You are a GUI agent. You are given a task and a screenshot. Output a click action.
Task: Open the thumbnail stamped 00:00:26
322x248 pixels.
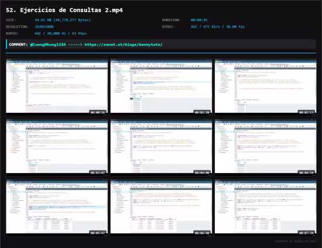(57, 87)
